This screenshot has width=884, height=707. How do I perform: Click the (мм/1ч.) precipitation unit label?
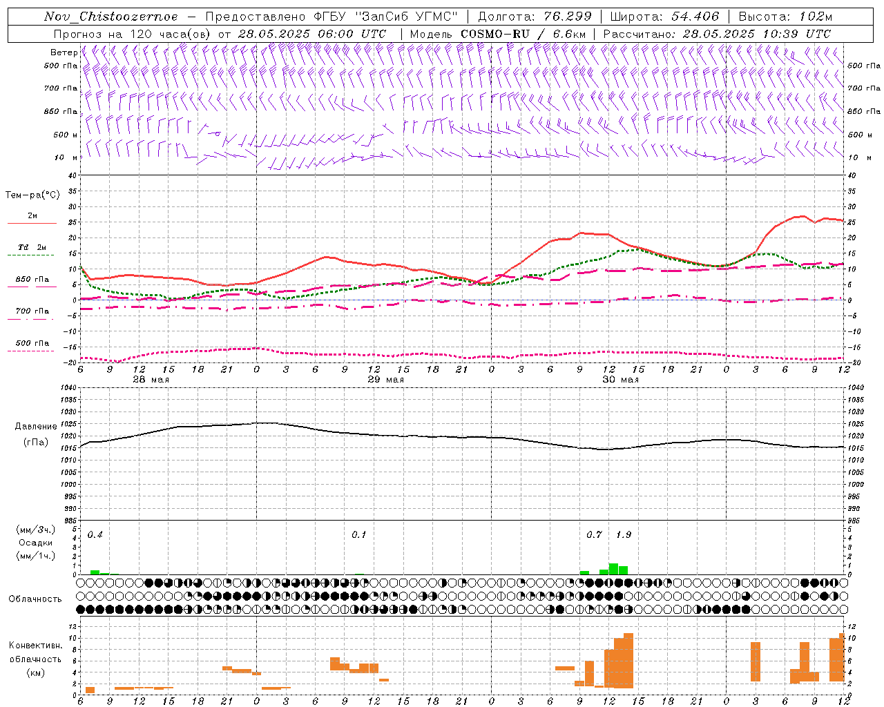pos(36,556)
